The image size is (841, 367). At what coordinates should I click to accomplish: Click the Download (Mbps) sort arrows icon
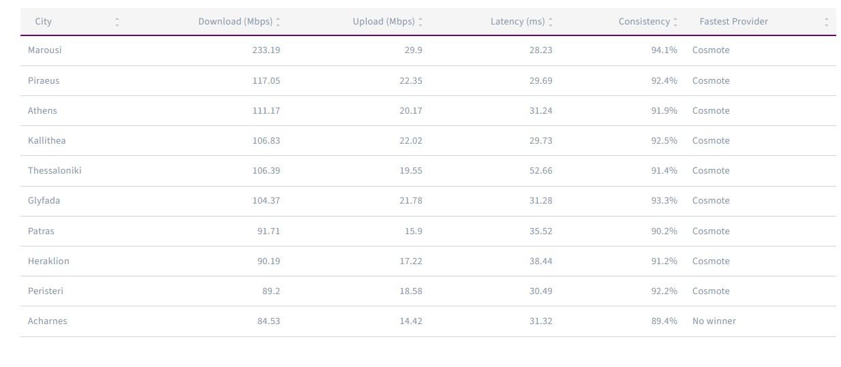278,22
